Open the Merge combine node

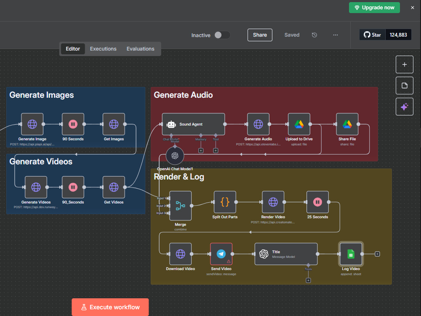tap(181, 206)
